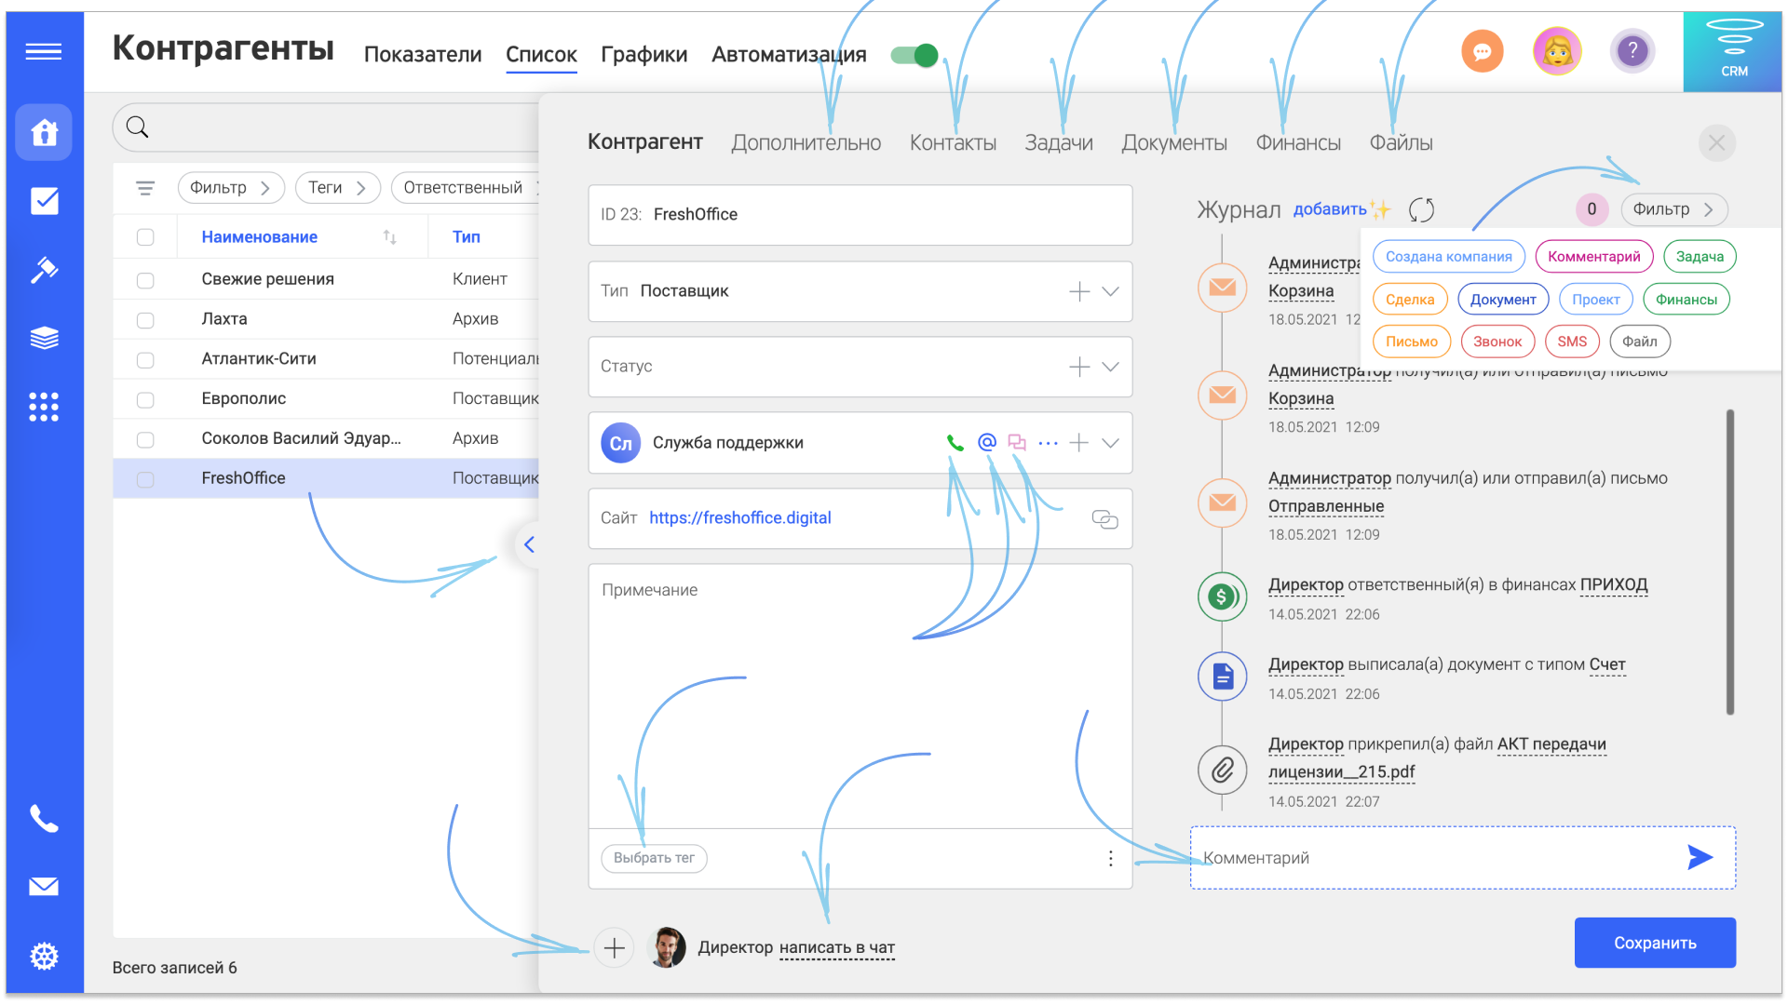This screenshot has height=1005, width=1788.
Task: Click the apps grid icon in the sidebar
Action: coord(43,407)
